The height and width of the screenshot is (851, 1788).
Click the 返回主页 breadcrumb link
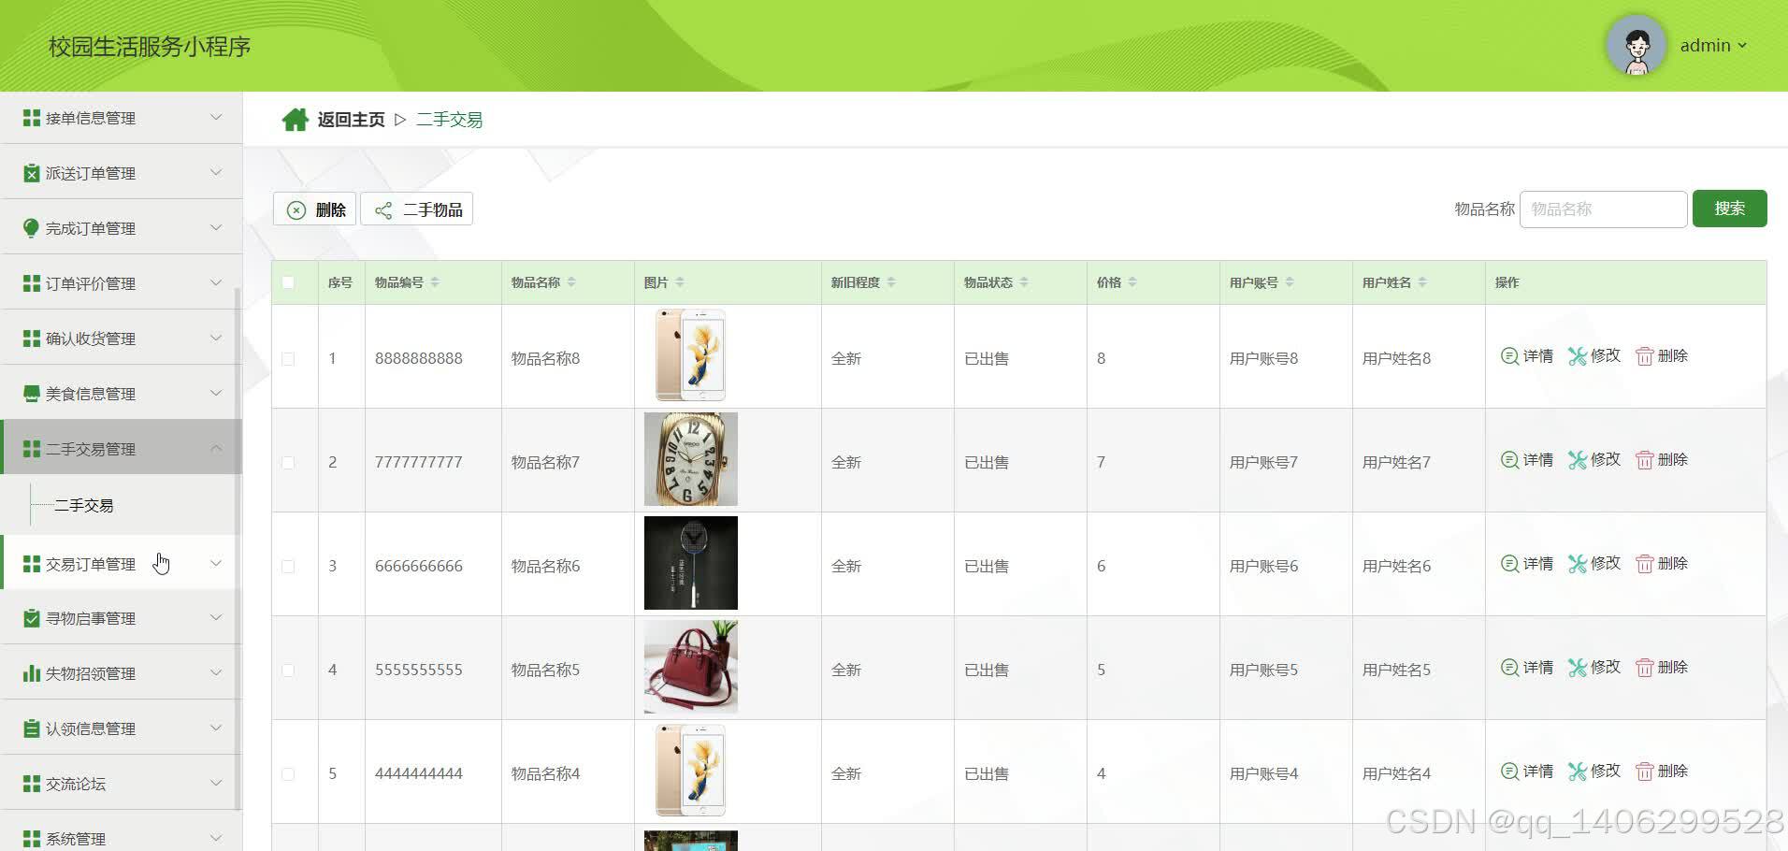351,120
